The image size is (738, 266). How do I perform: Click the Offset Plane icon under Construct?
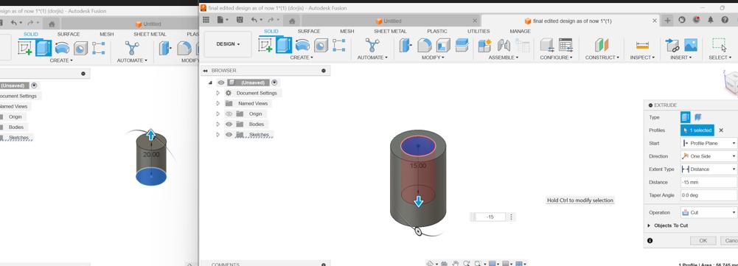point(602,45)
